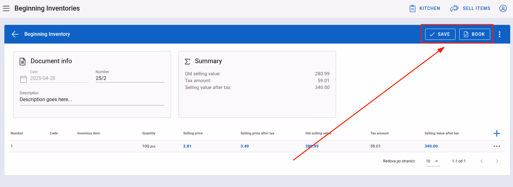The image size is (513, 187).
Task: Click the Quantity column header
Action: tap(149, 133)
